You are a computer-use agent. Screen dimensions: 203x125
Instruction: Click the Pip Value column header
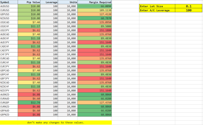29,2
